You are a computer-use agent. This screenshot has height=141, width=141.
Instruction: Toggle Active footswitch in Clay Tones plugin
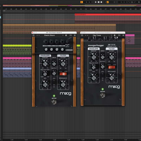103,96
